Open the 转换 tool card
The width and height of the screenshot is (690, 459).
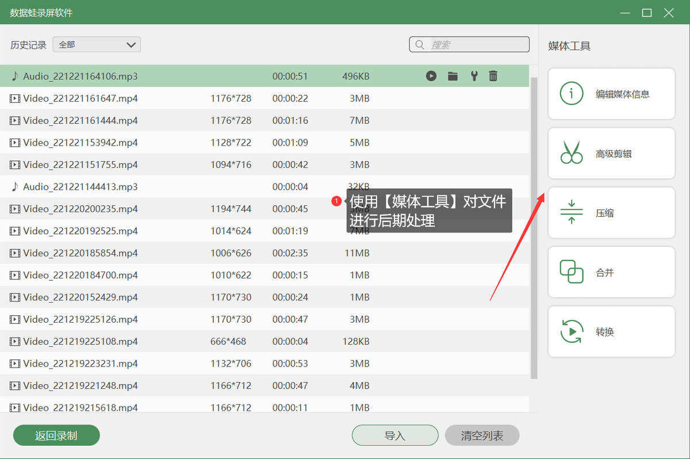(x=611, y=331)
